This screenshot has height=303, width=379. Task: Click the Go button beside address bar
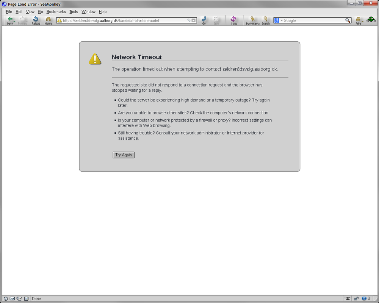(204, 20)
